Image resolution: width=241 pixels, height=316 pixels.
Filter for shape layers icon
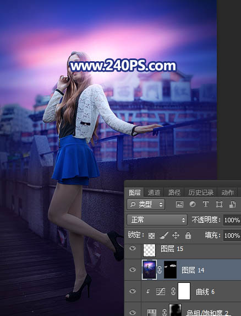(x=219, y=205)
